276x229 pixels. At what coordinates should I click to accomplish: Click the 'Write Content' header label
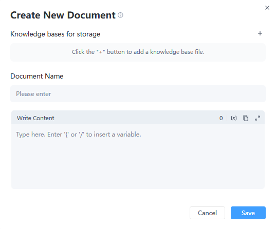35,118
